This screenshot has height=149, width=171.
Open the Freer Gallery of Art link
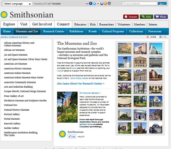pyautogui.click(x=14, y=96)
